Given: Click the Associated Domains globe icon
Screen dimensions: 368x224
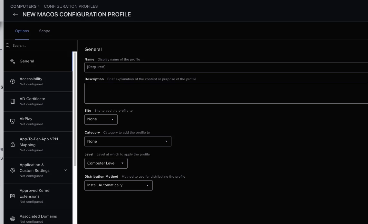Looking at the screenshot, I should 13,219.
